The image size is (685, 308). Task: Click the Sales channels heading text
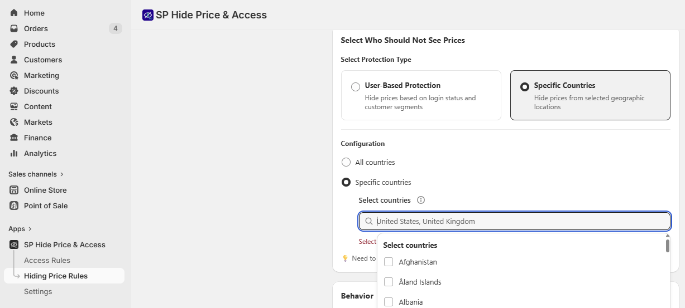click(32, 174)
